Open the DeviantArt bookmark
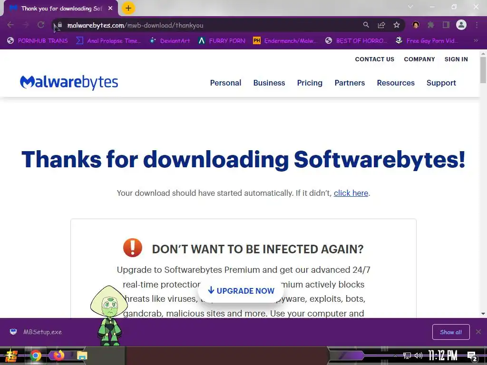The height and width of the screenshot is (365, 487). pos(170,41)
